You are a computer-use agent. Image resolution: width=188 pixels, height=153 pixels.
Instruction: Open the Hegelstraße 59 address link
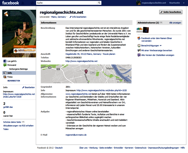[83, 54]
